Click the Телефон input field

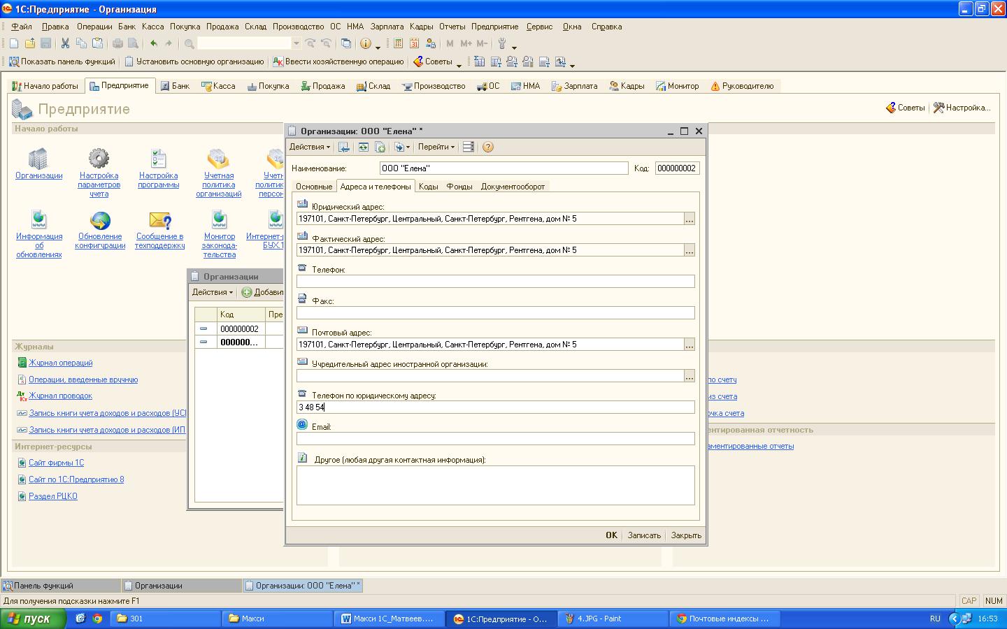coord(495,281)
